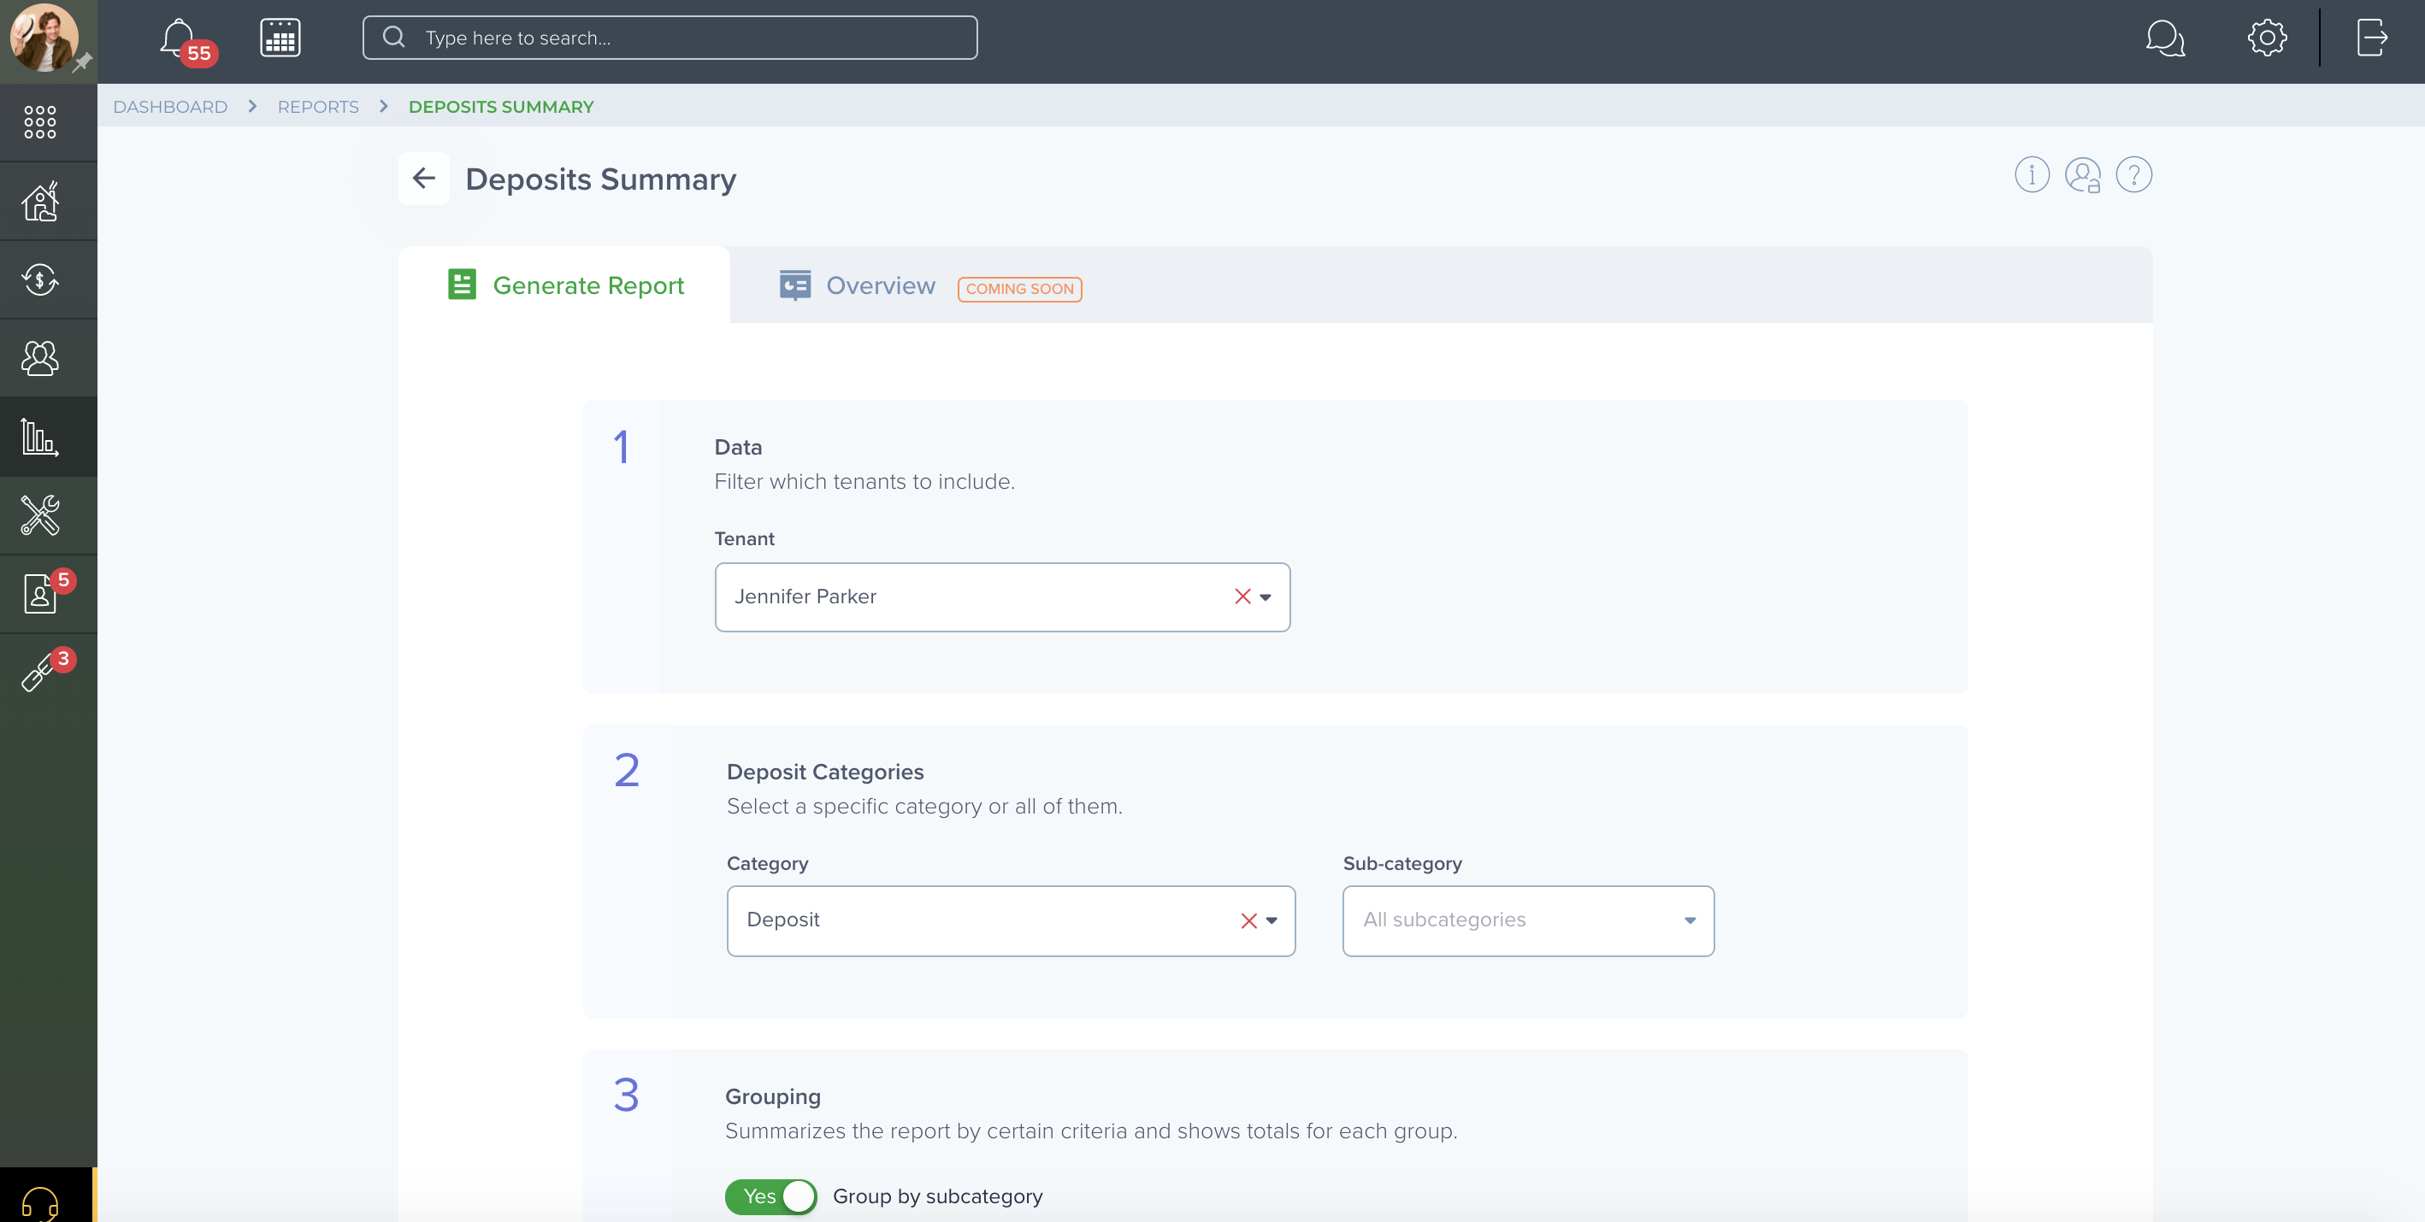Click the search field 'Type here to search...'
This screenshot has width=2425, height=1222.
(x=670, y=38)
